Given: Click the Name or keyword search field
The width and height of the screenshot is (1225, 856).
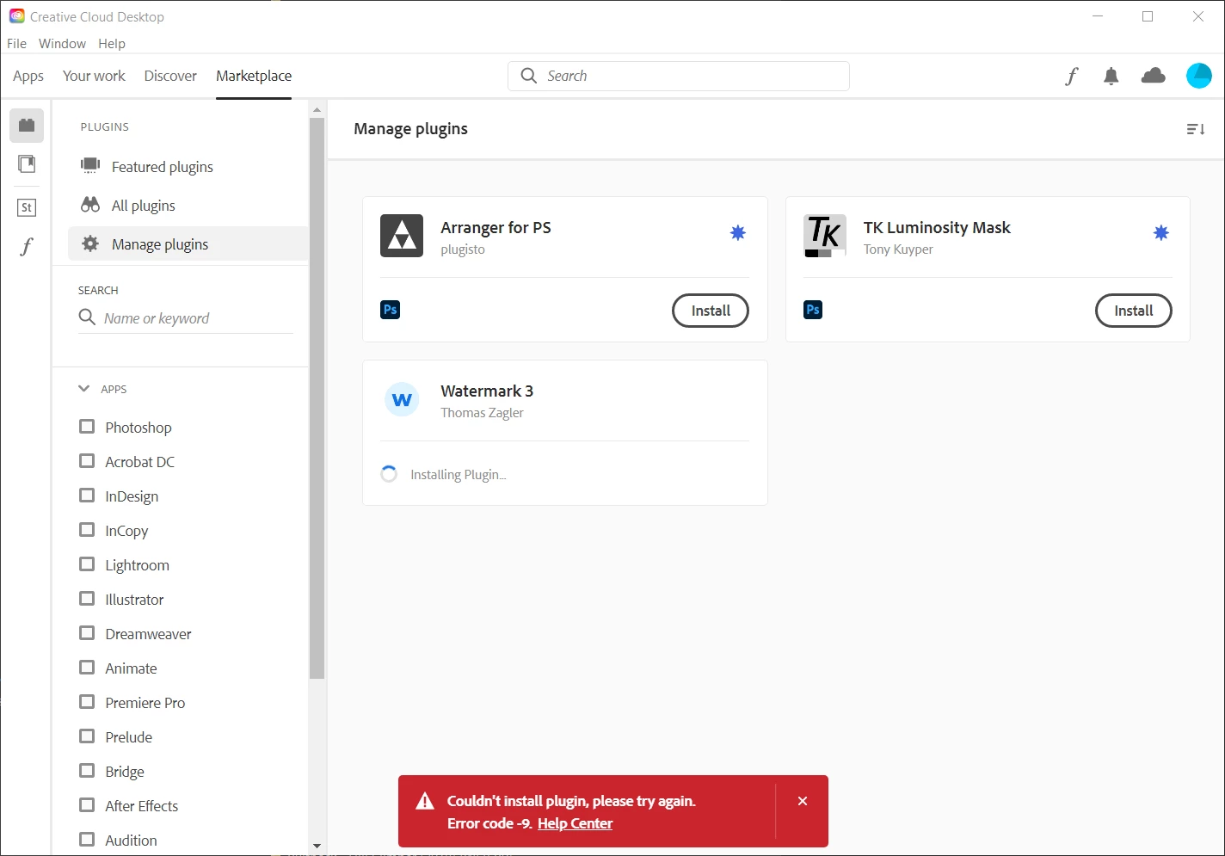Looking at the screenshot, I should coord(186,318).
